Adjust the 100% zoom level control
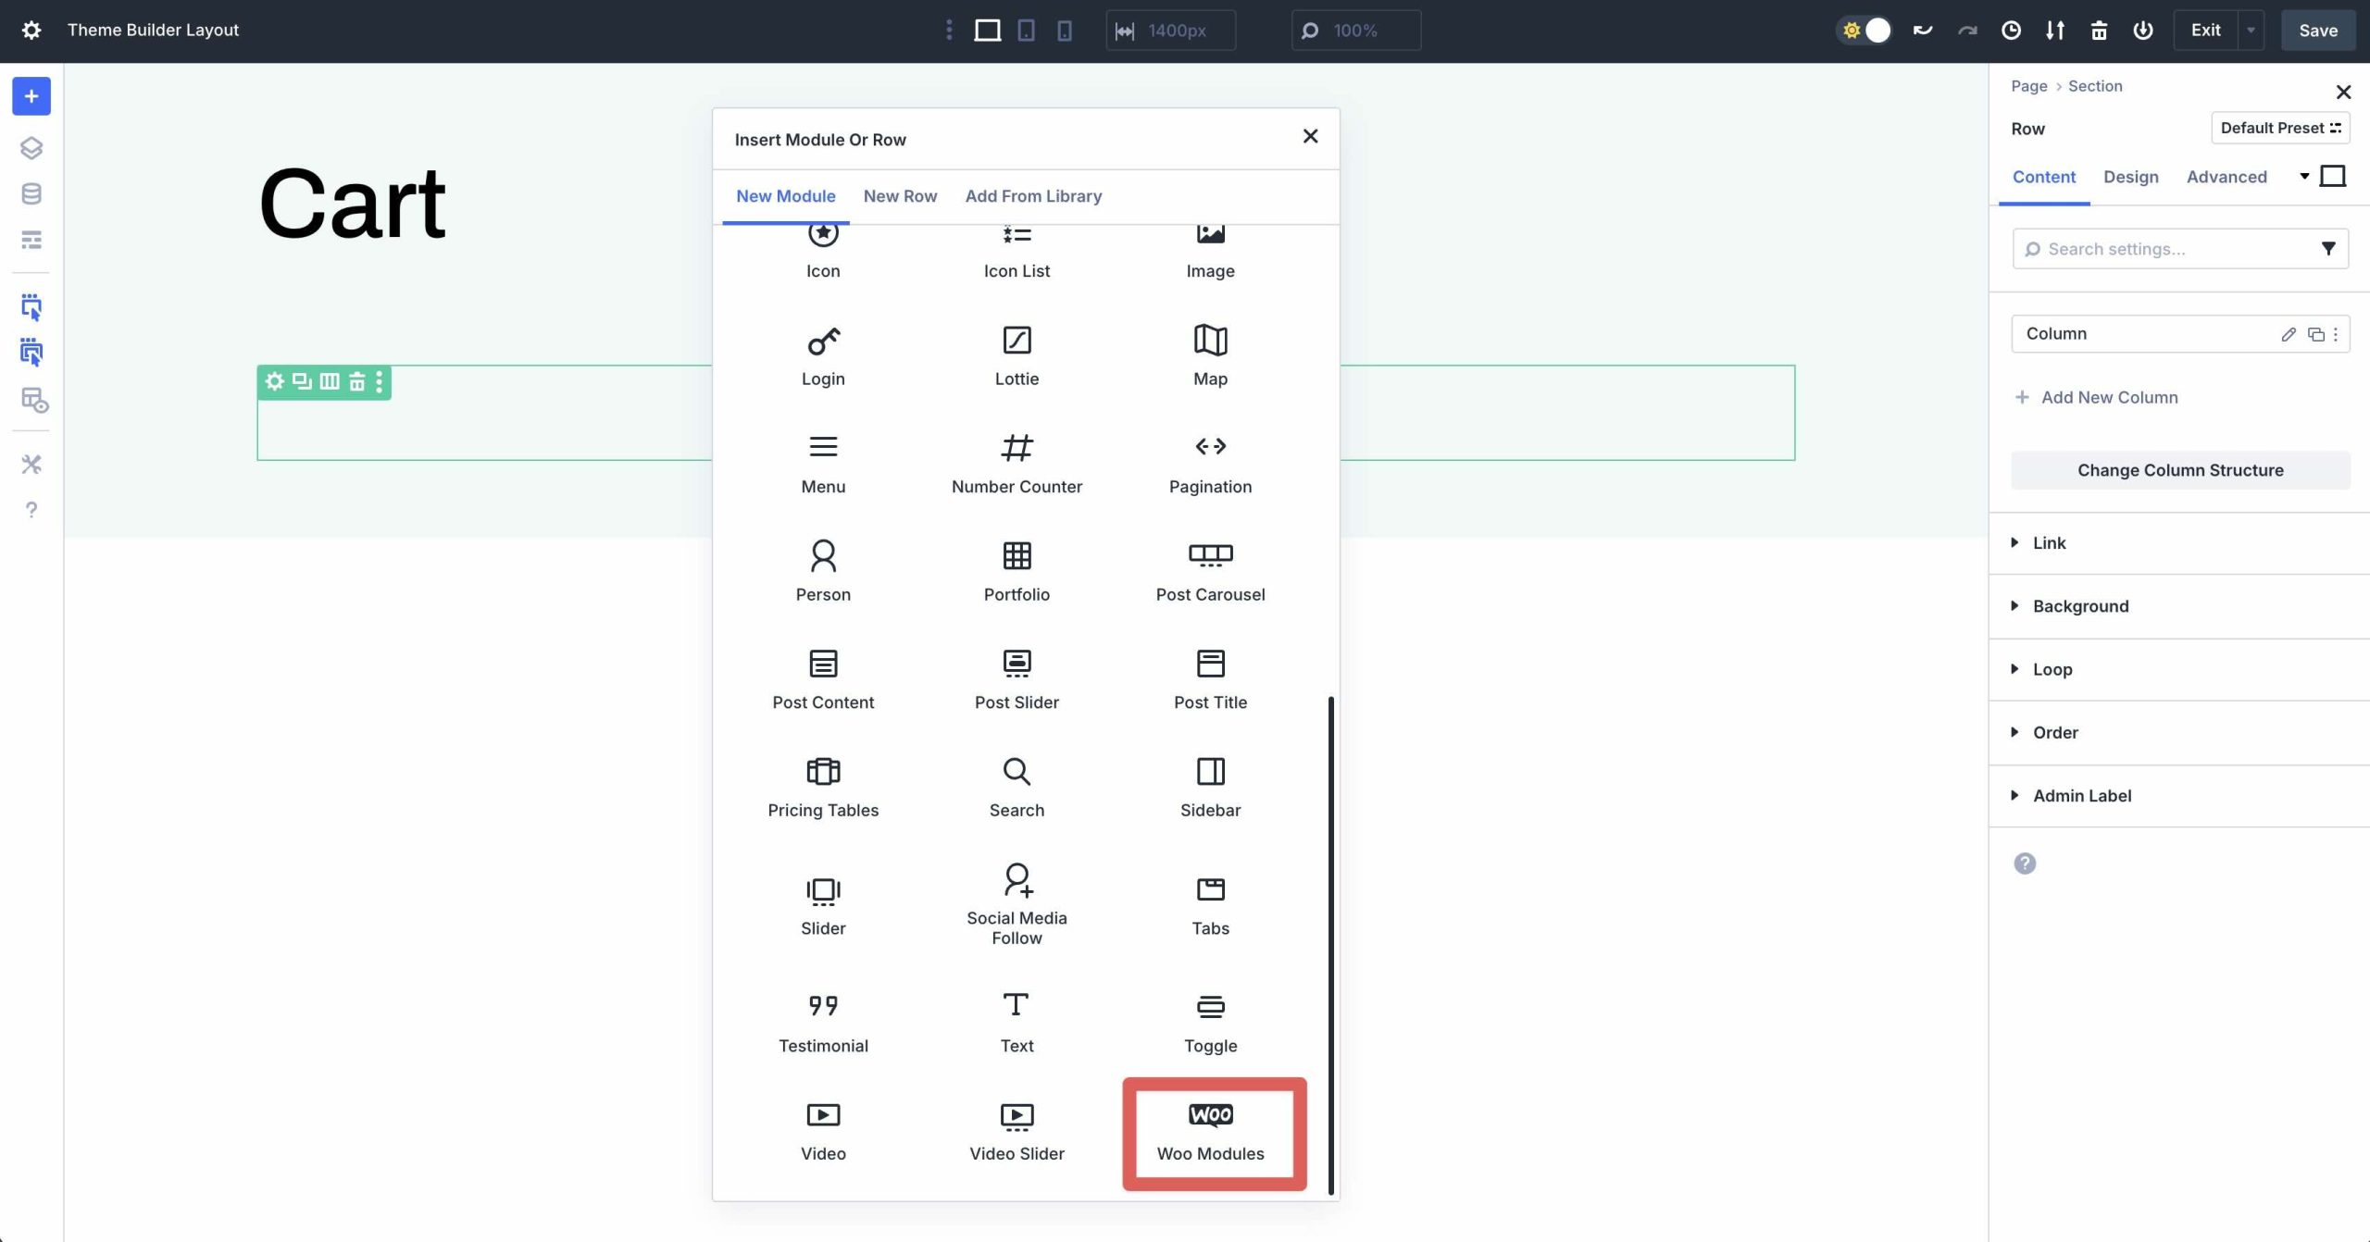This screenshot has width=2370, height=1242. tap(1354, 30)
